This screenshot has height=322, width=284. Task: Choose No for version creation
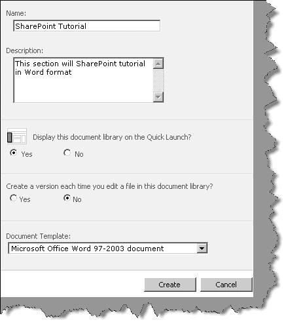(x=67, y=198)
